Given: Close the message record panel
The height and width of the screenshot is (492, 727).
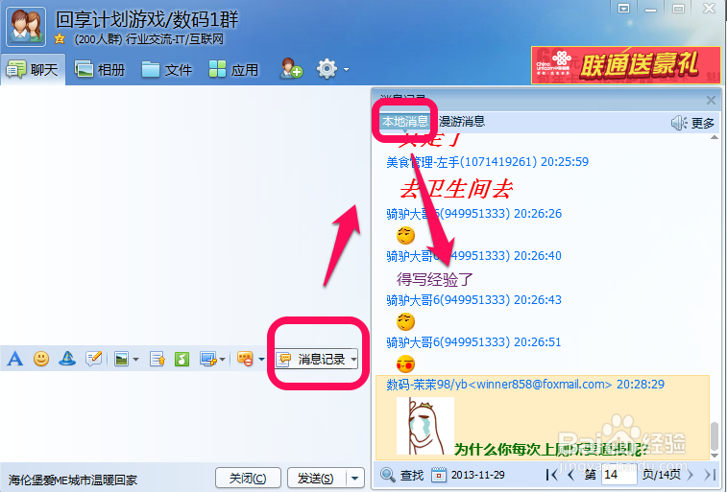Looking at the screenshot, I should (x=711, y=100).
